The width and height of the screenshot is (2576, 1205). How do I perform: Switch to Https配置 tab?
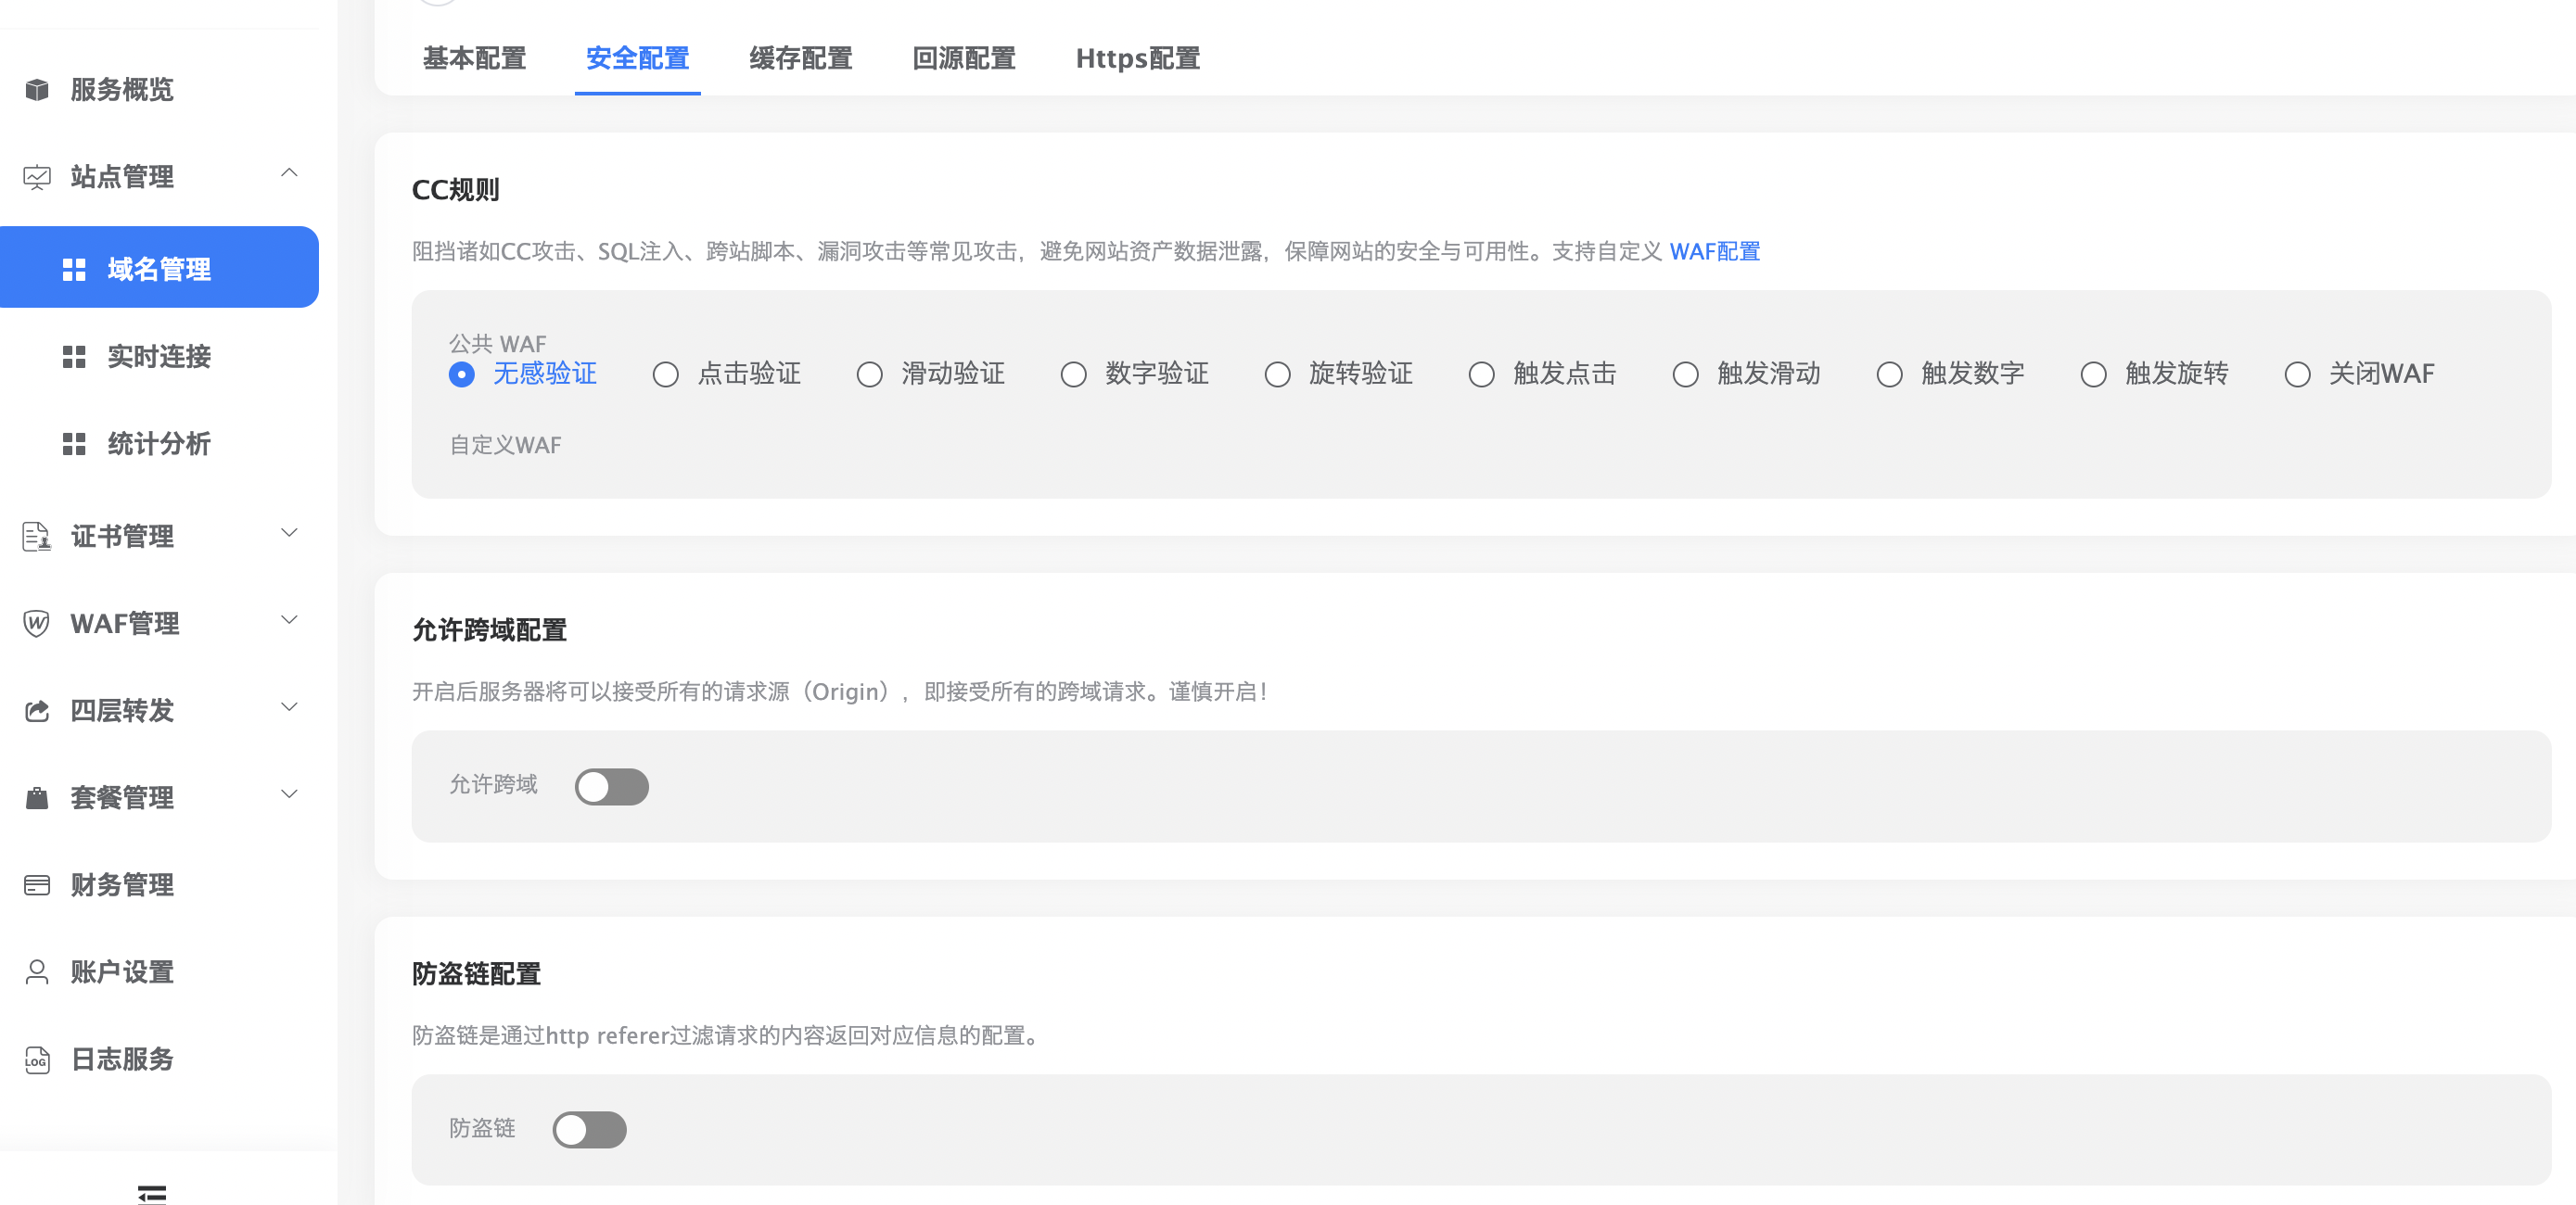coord(1137,58)
